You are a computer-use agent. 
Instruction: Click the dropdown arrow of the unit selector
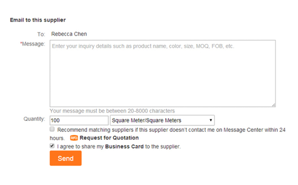(211, 120)
